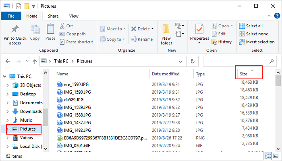Click Copy path in ribbon
The width and height of the screenshot is (282, 161).
(x=73, y=34)
